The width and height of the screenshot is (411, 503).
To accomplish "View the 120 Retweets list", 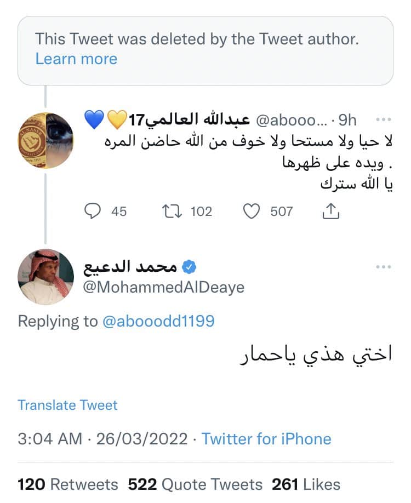I will [68, 484].
